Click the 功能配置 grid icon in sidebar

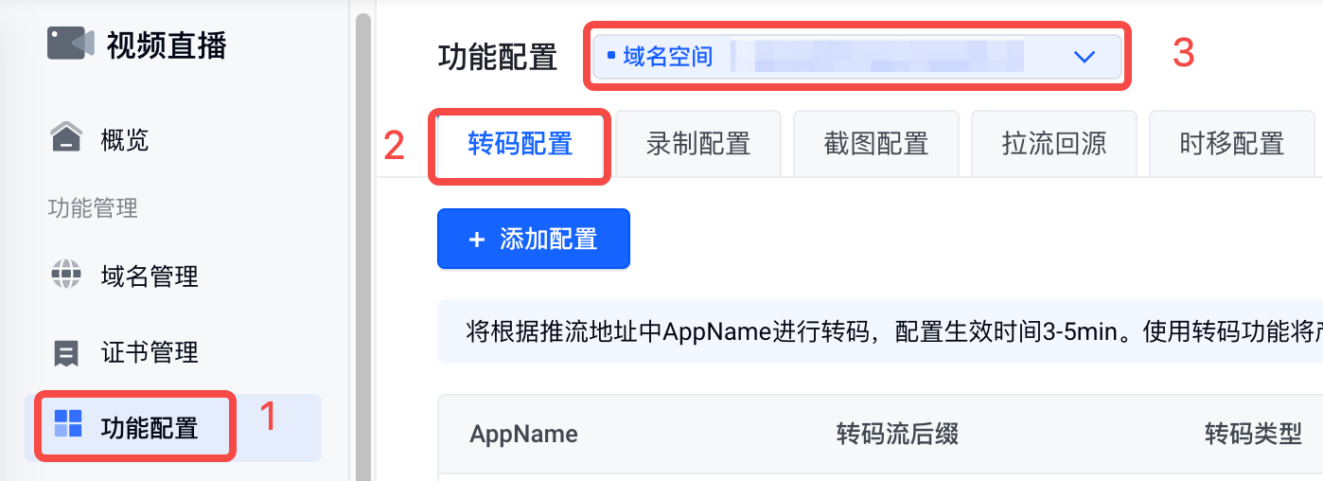(68, 424)
